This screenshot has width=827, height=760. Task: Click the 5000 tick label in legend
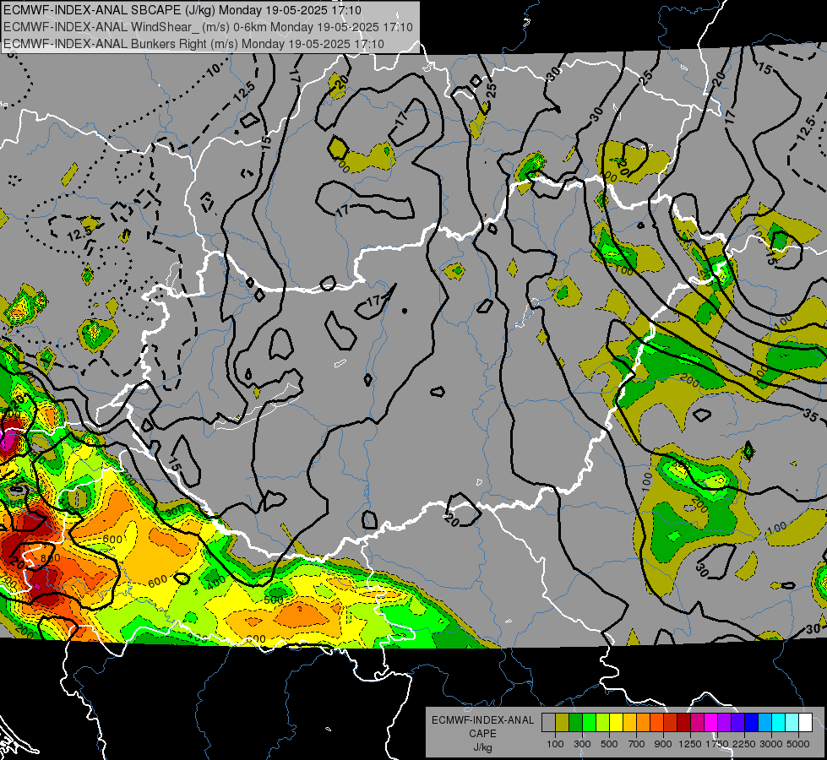pyautogui.click(x=798, y=744)
